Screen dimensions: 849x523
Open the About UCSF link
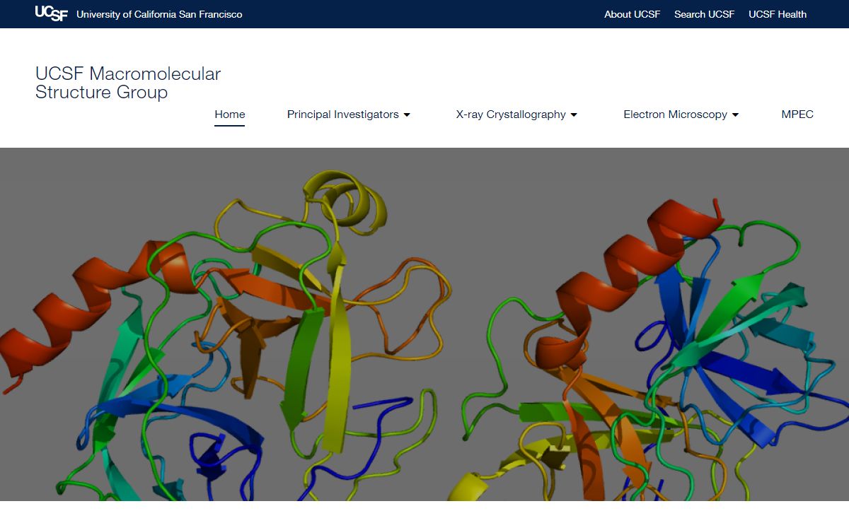(x=632, y=14)
